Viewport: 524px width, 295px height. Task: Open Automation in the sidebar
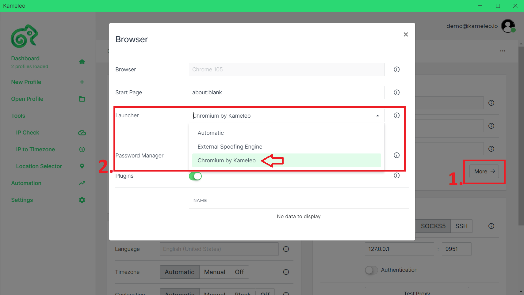click(26, 183)
